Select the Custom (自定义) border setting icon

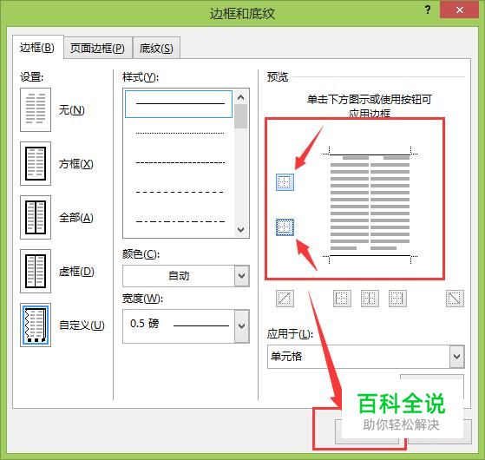36,325
